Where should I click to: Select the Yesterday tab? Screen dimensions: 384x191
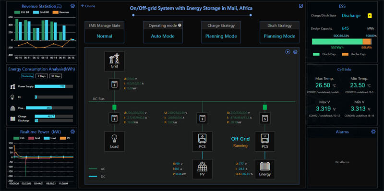[27, 76]
